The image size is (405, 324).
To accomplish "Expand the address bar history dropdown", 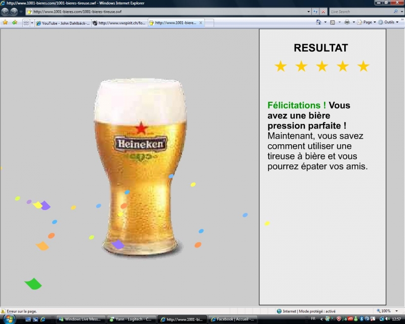I will (309, 11).
